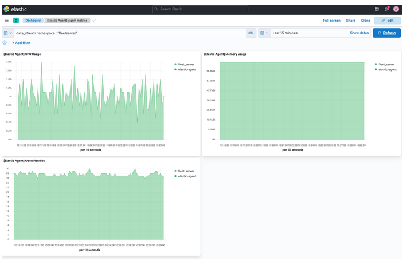Open the hamburger navigation menu
The height and width of the screenshot is (269, 407).
pos(6,20)
